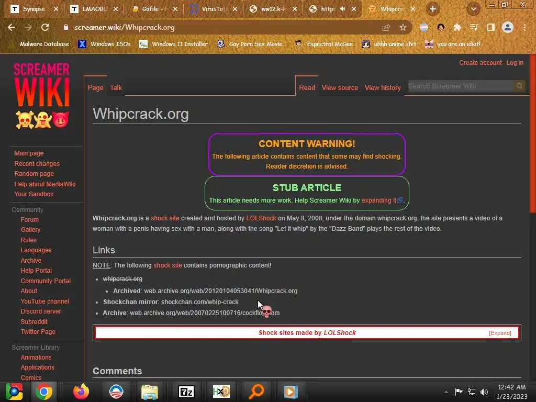This screenshot has width=536, height=402.
Task: Open the tab search dropdown arrow
Action: pos(473,9)
